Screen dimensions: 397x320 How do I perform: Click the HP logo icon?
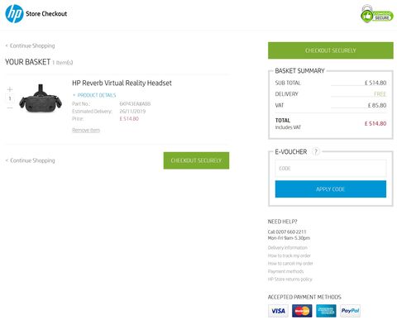pos(14,14)
